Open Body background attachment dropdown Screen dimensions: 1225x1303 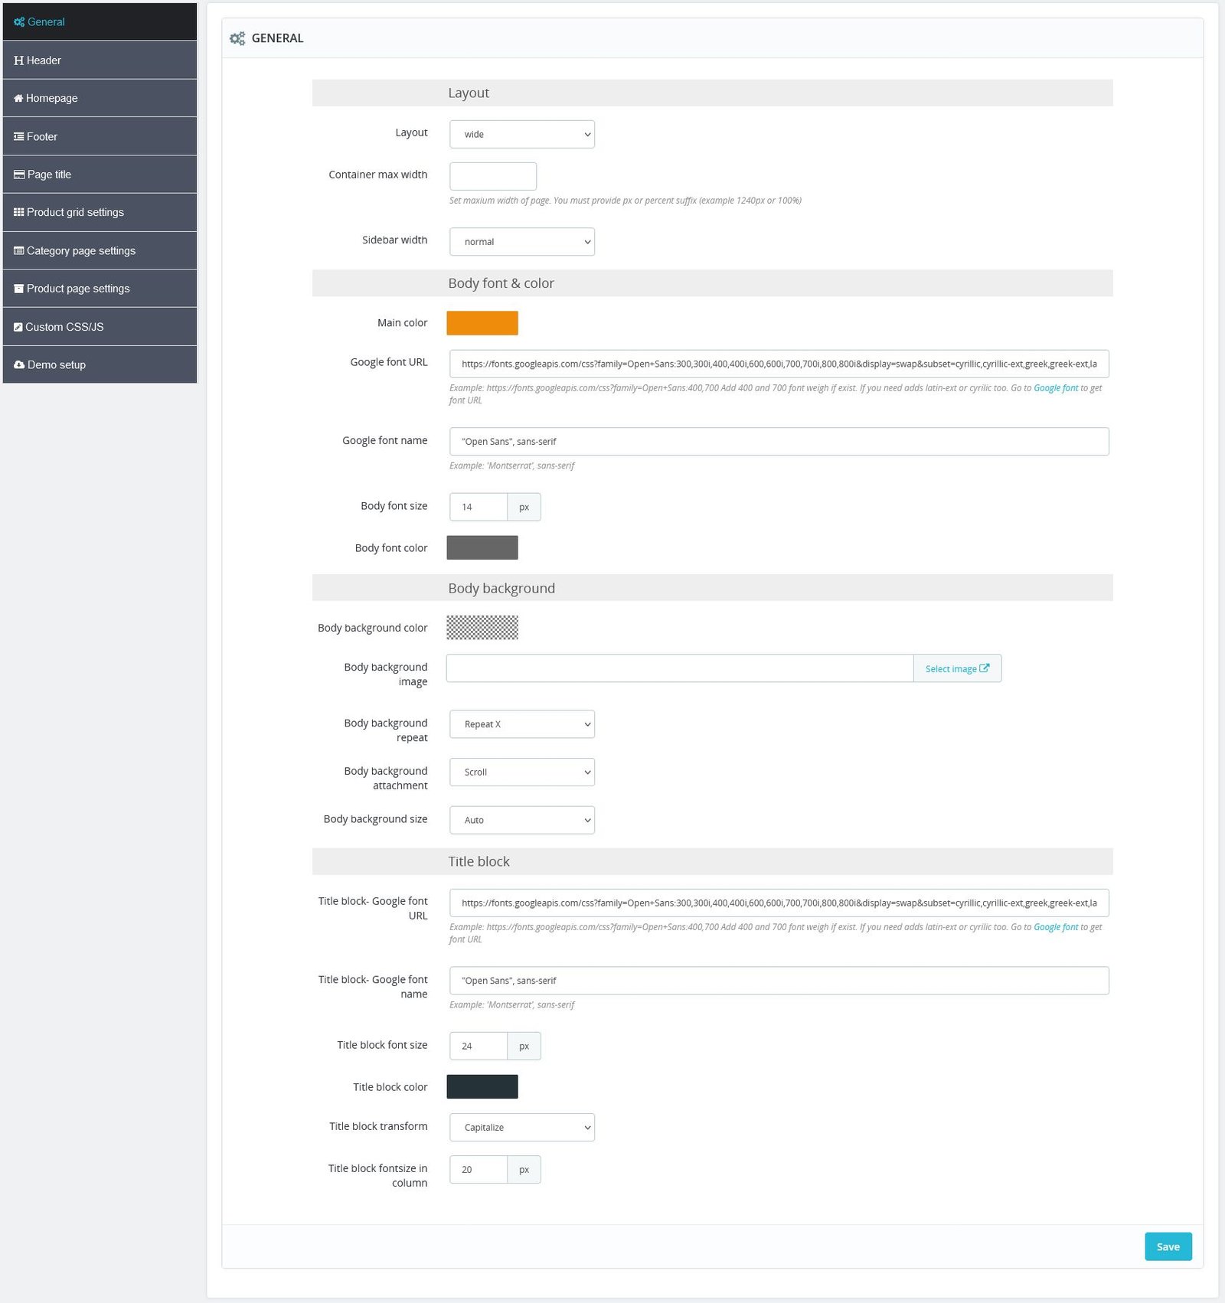(x=522, y=772)
